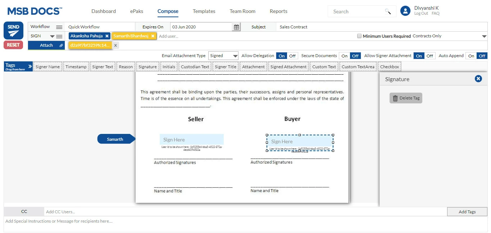Remove the attached document with x
This screenshot has width=491, height=233.
click(115, 45)
